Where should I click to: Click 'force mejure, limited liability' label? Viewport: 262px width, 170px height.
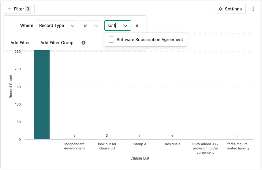coord(238,146)
